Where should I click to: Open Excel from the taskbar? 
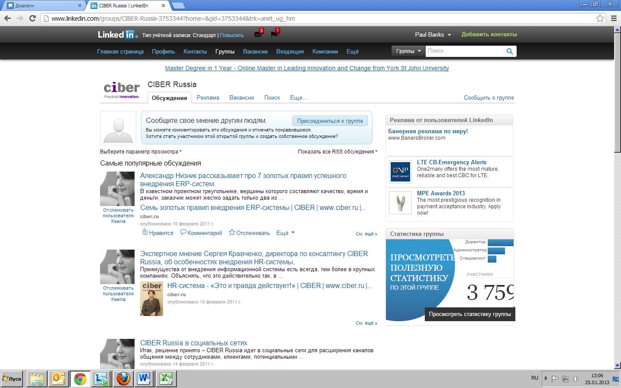coord(166,379)
